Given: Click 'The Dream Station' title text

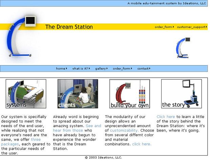Looking at the screenshot, I should (x=69, y=27).
